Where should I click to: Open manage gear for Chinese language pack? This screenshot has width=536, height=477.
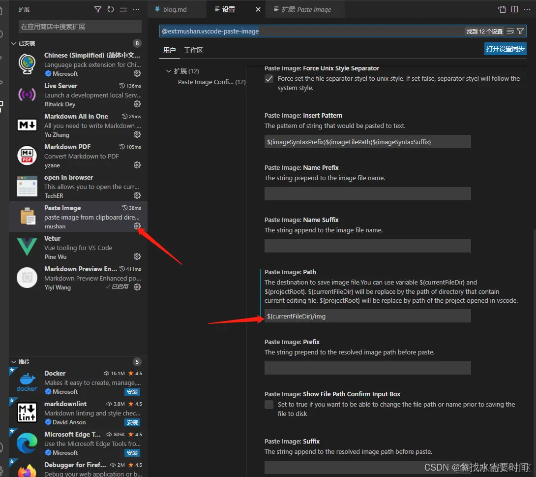pyautogui.click(x=137, y=73)
